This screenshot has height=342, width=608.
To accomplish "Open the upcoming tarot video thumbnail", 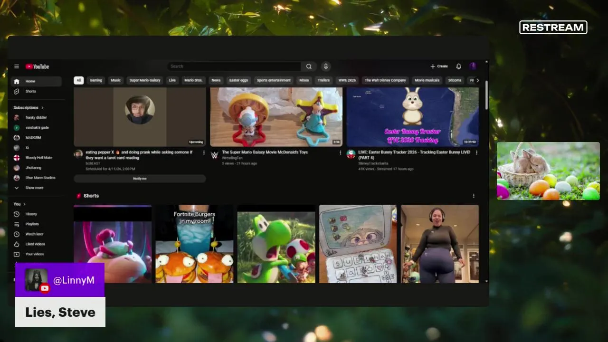I will click(x=140, y=117).
